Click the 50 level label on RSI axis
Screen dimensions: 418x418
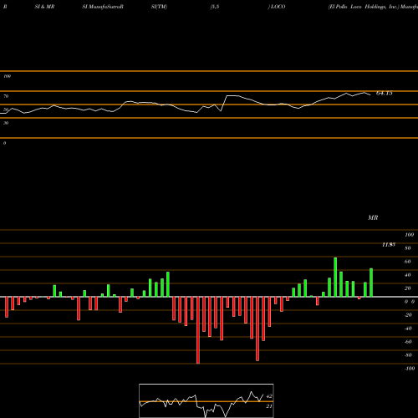6,110
